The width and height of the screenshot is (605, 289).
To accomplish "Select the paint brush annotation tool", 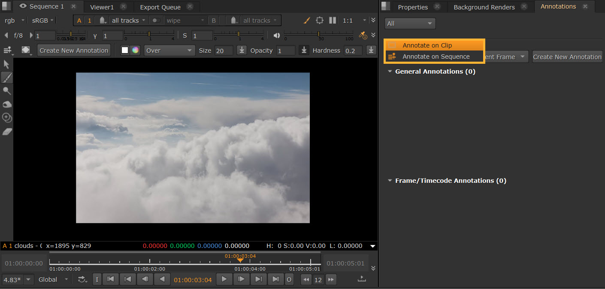I will click(7, 77).
